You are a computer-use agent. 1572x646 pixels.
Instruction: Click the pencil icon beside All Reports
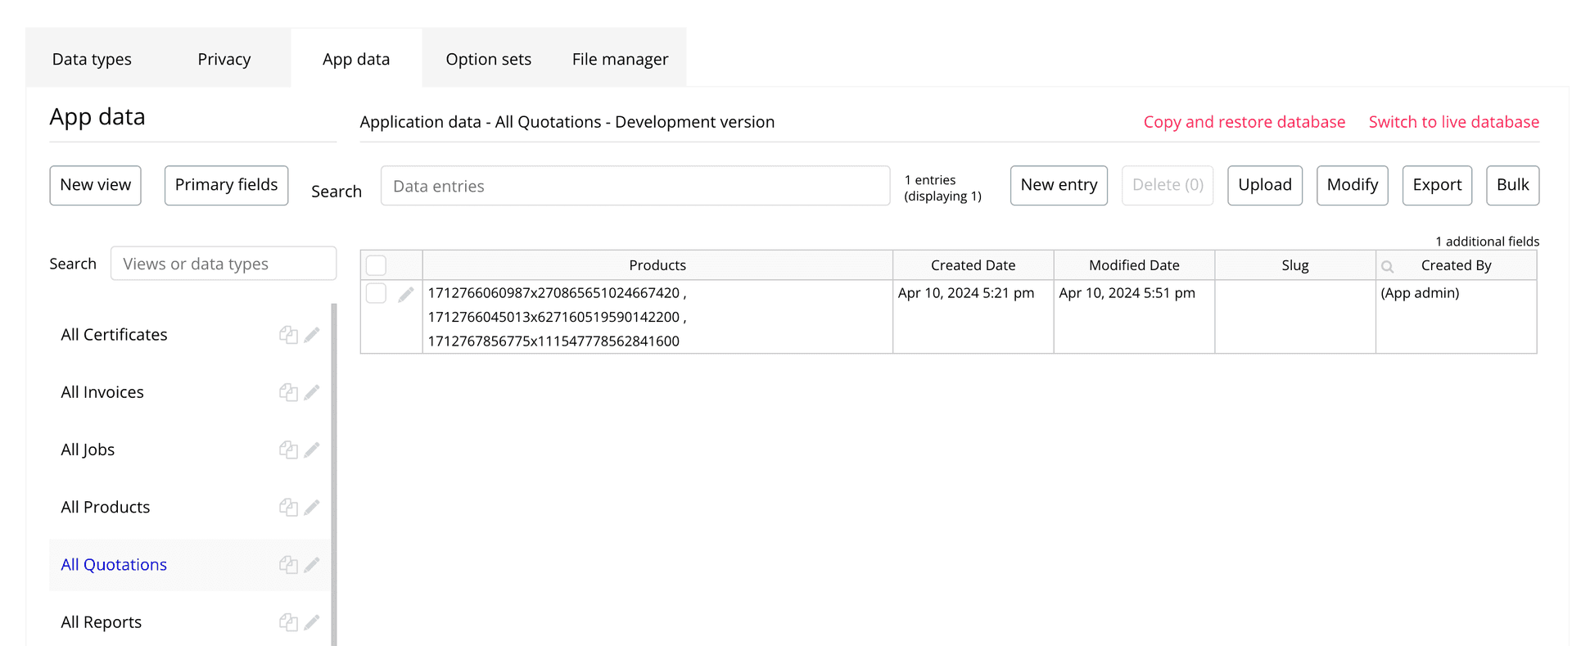[x=312, y=622]
